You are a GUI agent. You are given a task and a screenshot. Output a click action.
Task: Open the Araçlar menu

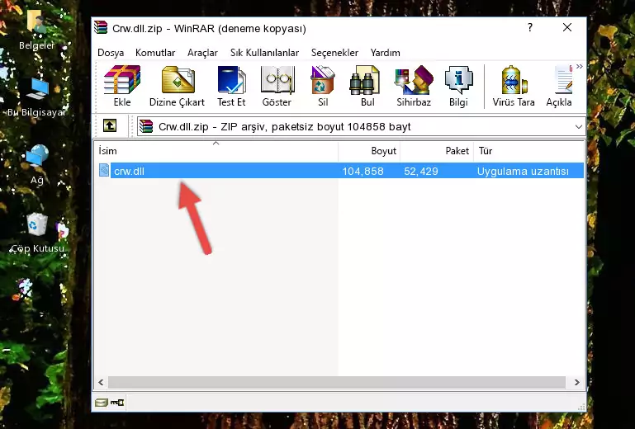tap(202, 53)
